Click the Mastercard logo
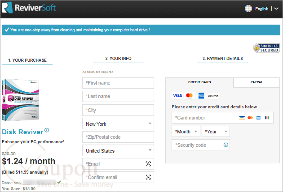The width and height of the screenshot is (283, 192). (x=189, y=95)
